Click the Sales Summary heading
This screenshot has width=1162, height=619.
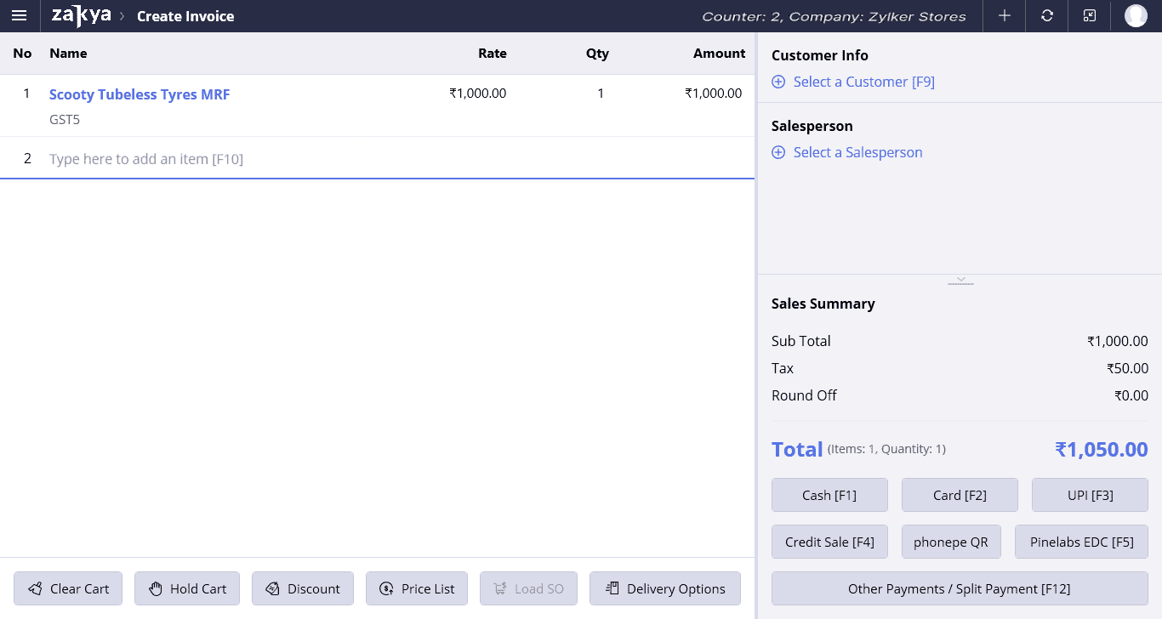tap(823, 304)
